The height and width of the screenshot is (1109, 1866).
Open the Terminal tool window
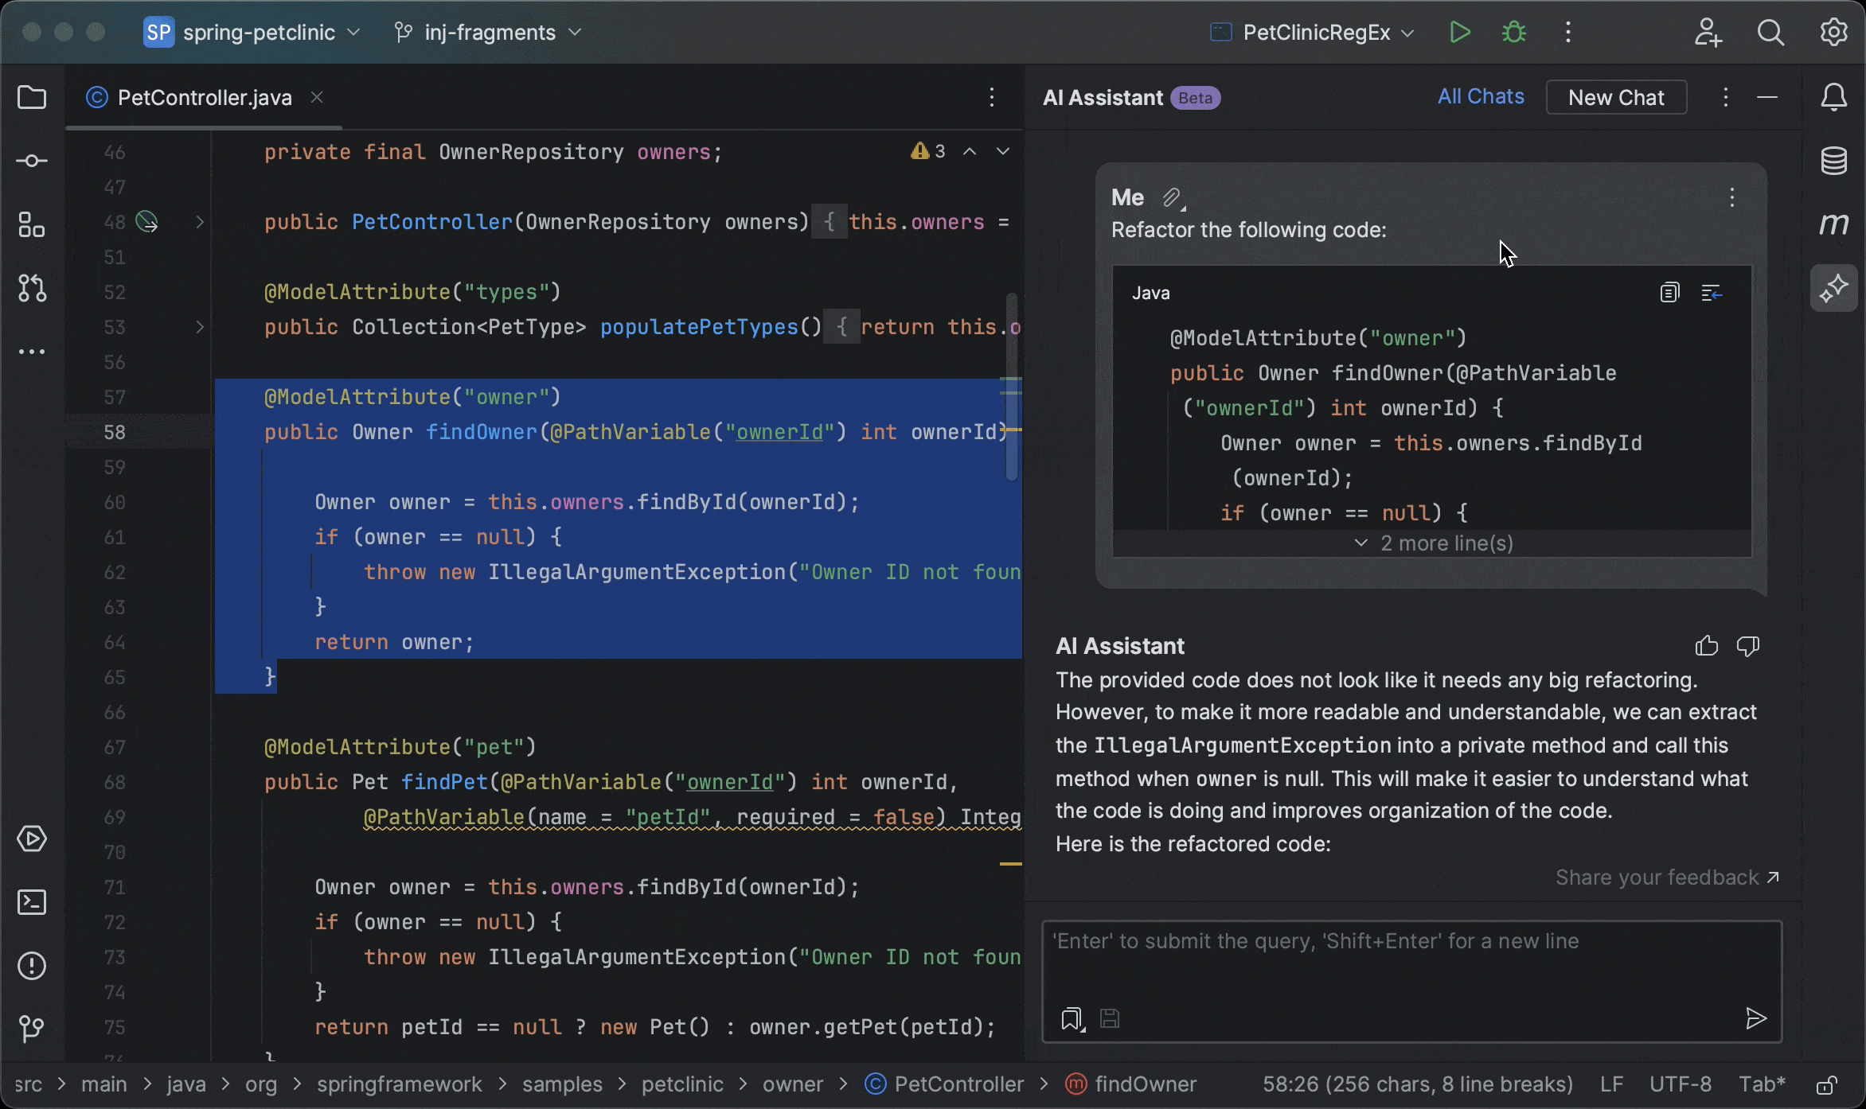point(32,902)
